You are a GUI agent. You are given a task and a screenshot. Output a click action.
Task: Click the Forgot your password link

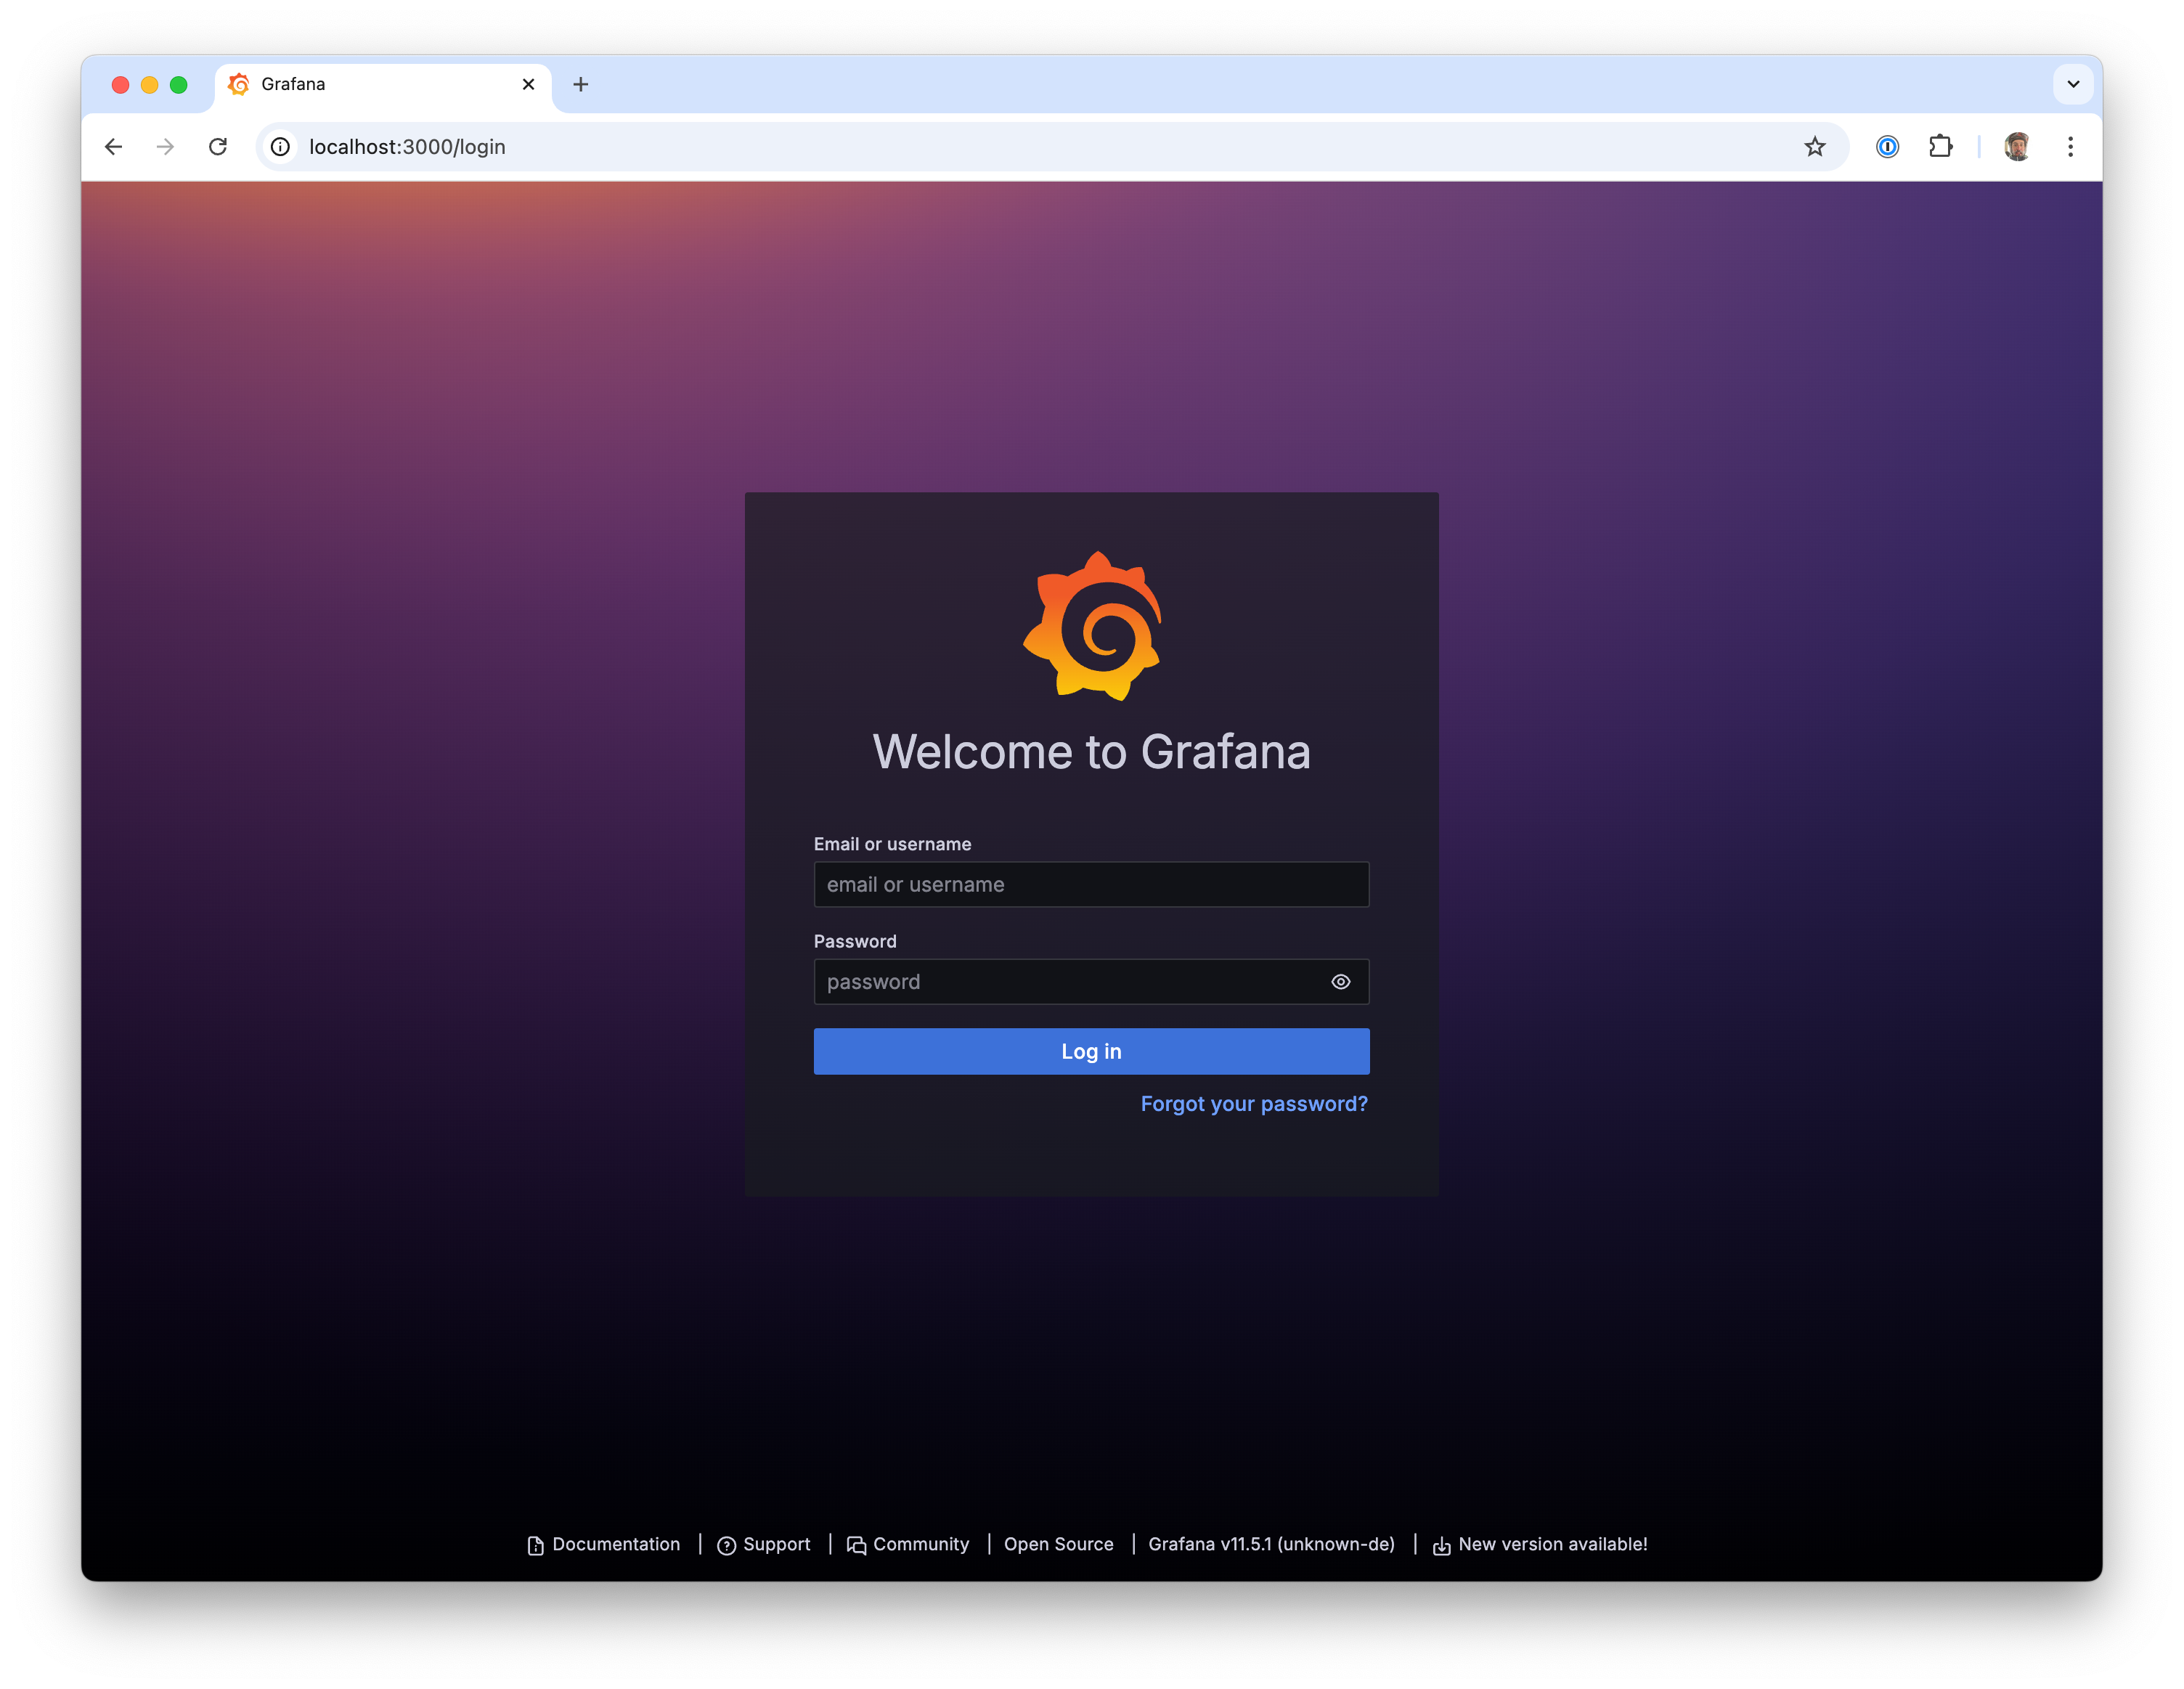click(1253, 1103)
